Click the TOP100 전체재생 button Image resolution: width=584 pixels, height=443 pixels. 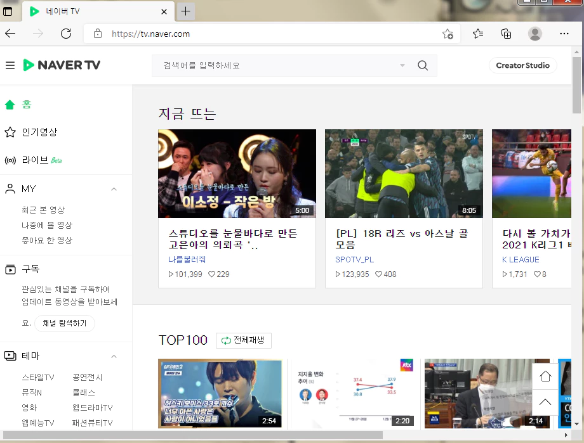tap(244, 340)
